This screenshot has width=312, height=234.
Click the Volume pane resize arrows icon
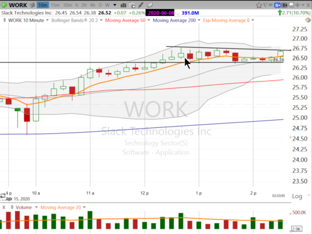pyautogui.click(x=12, y=207)
